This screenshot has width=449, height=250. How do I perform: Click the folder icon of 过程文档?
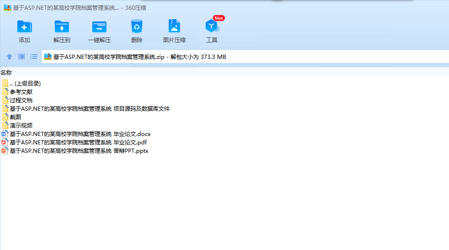[x=5, y=100]
